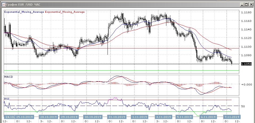255x123 pixels.
Task: Click the 25.10.2019 date marker
Action: [x=25, y=117]
